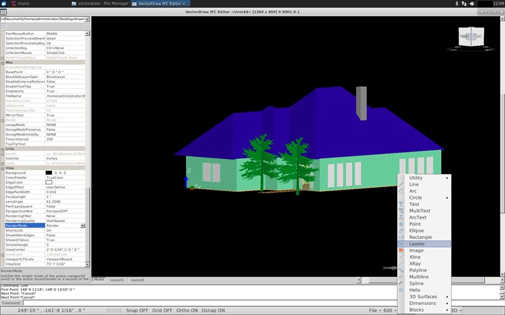
Task: Toggle Grid OFF in the status bar
Action: [x=162, y=310]
